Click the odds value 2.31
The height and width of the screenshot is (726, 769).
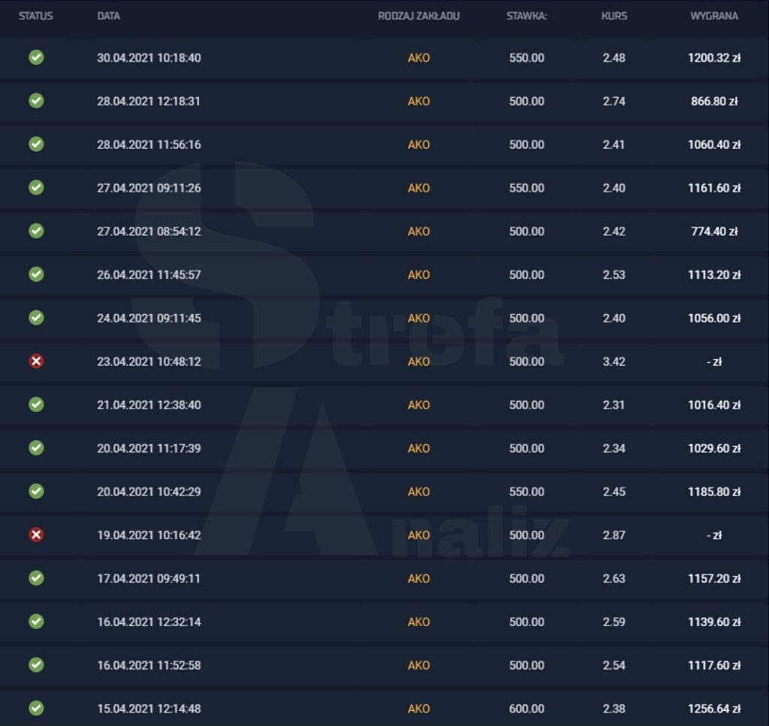[614, 405]
